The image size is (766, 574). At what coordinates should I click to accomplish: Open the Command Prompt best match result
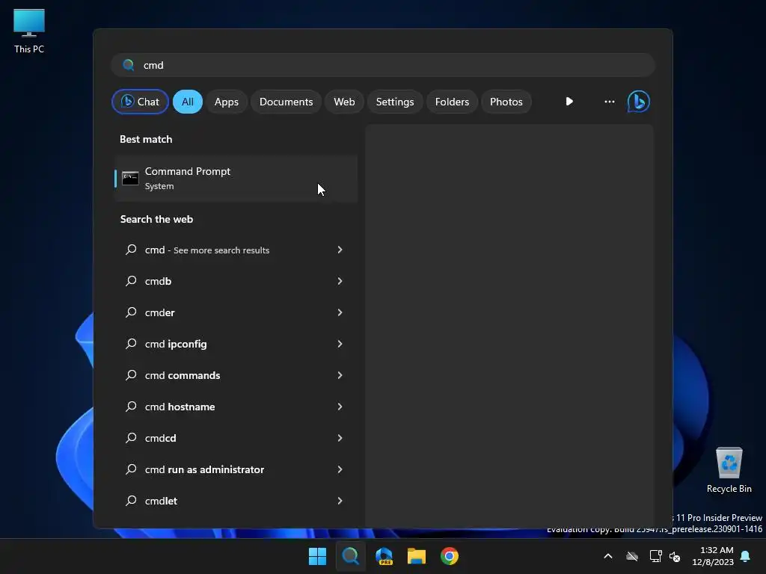click(x=236, y=179)
